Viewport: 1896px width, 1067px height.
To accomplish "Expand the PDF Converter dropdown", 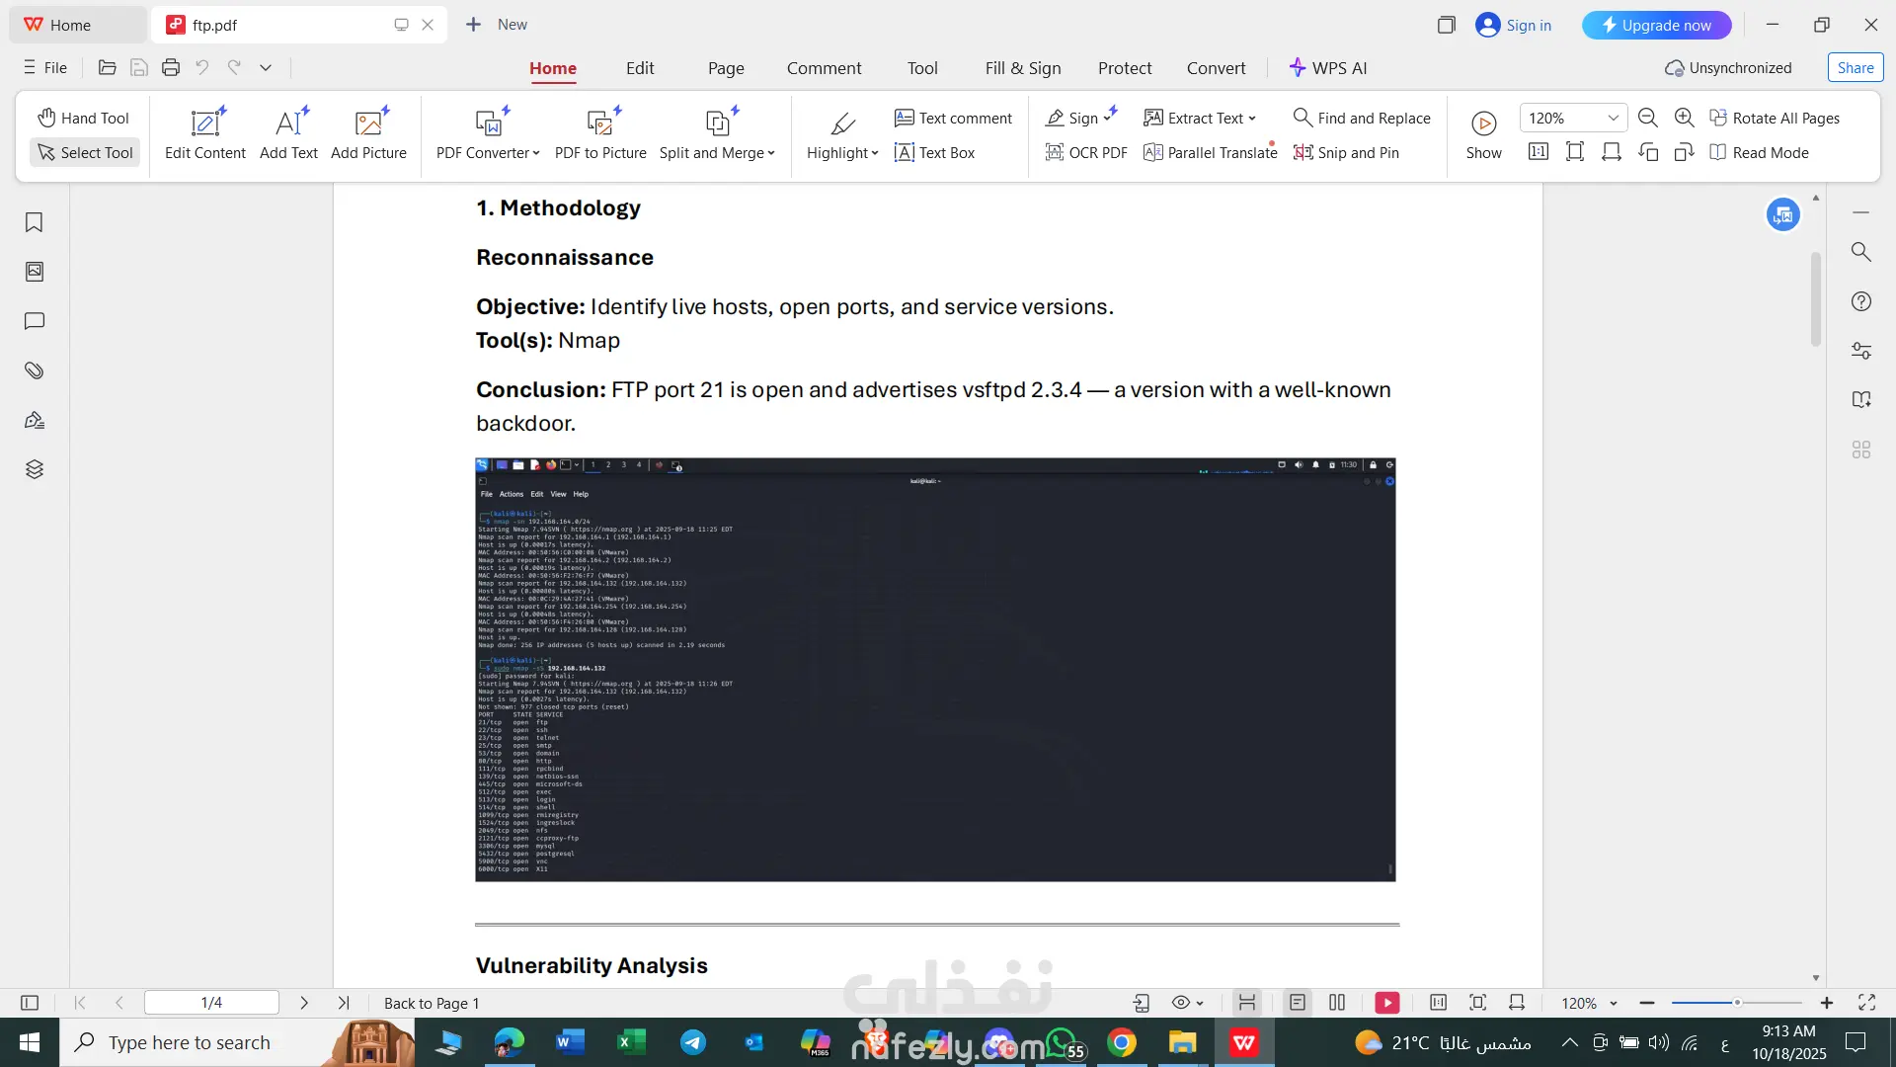I will pos(536,153).
